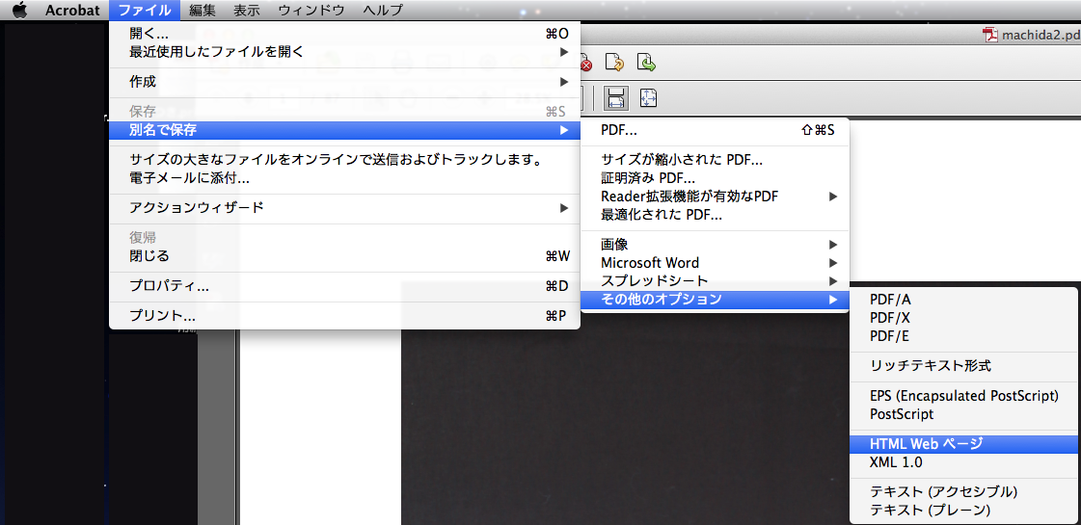
Task: Choose 閉じる to close document
Action: tap(344, 255)
